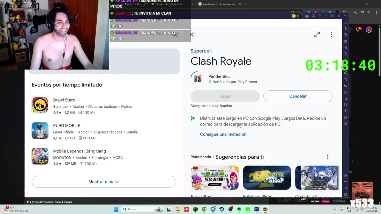Open Spotify from the taskbar
The image size is (381, 214).
click(x=239, y=209)
